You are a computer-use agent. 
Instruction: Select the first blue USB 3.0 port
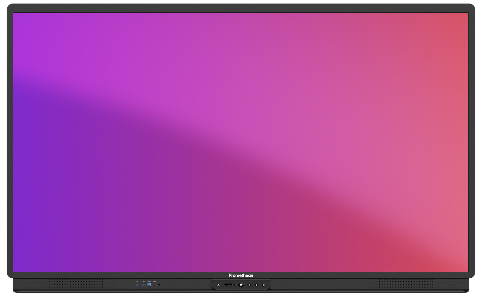pyautogui.click(x=137, y=285)
